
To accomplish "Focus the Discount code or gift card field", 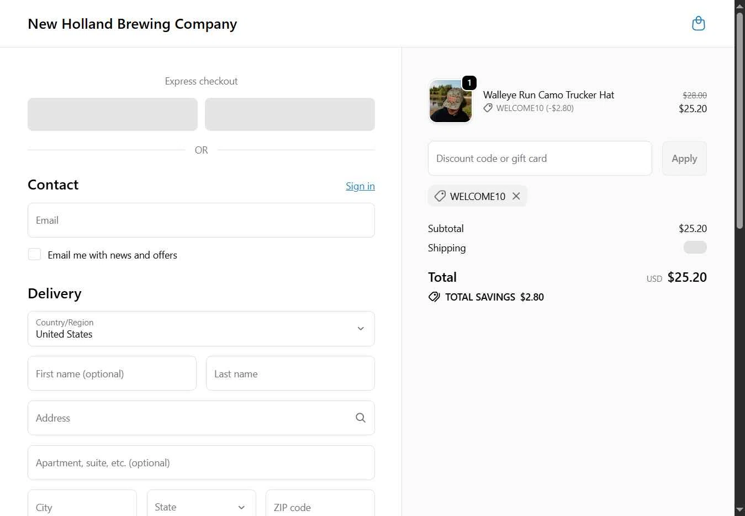I will (540, 159).
